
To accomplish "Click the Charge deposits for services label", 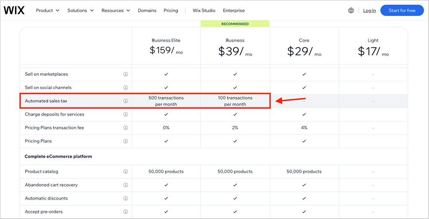I will pos(54,114).
